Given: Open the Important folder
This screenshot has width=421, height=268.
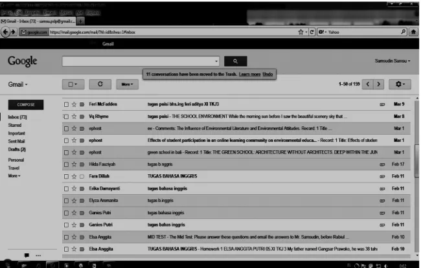Looking at the screenshot, I should pos(16,133).
